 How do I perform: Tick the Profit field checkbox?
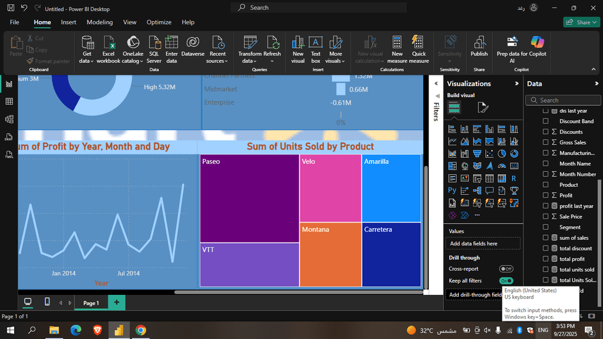(x=545, y=195)
